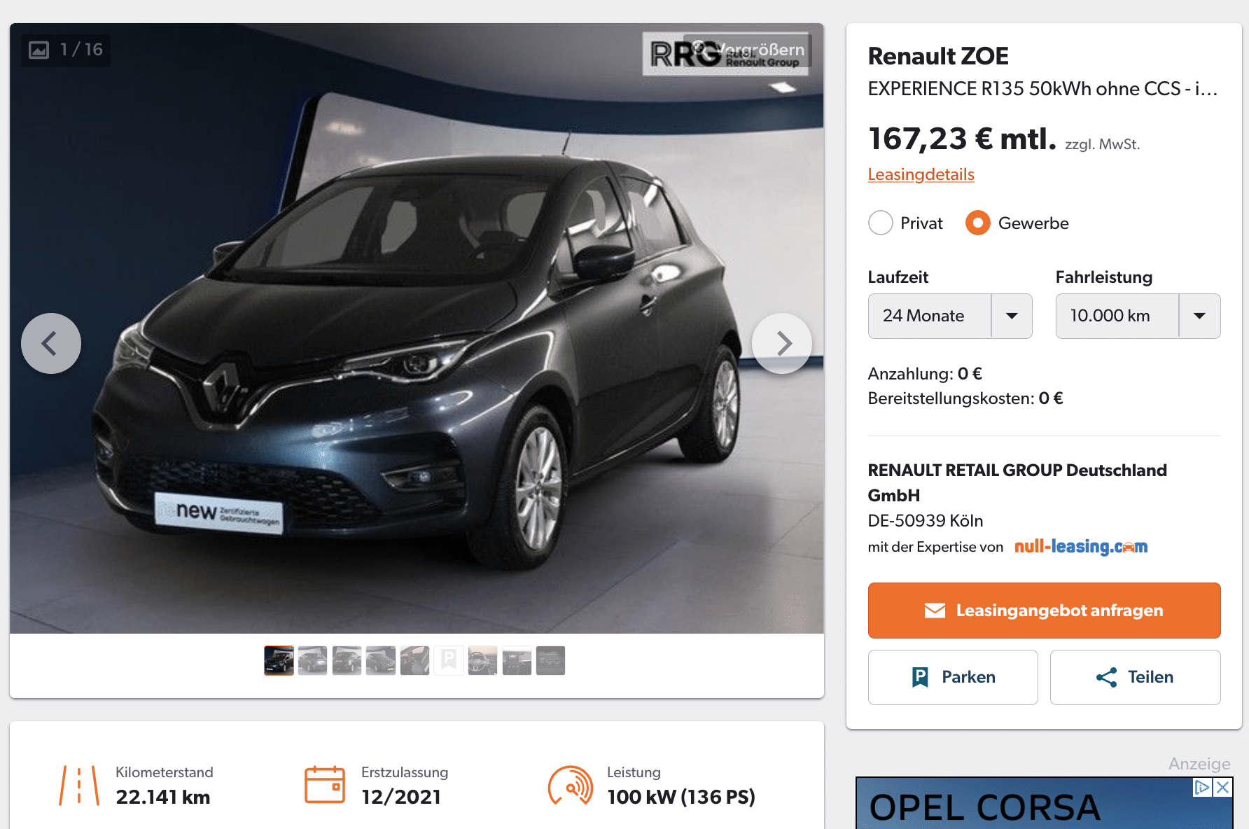Go to the previous car photo

point(51,343)
